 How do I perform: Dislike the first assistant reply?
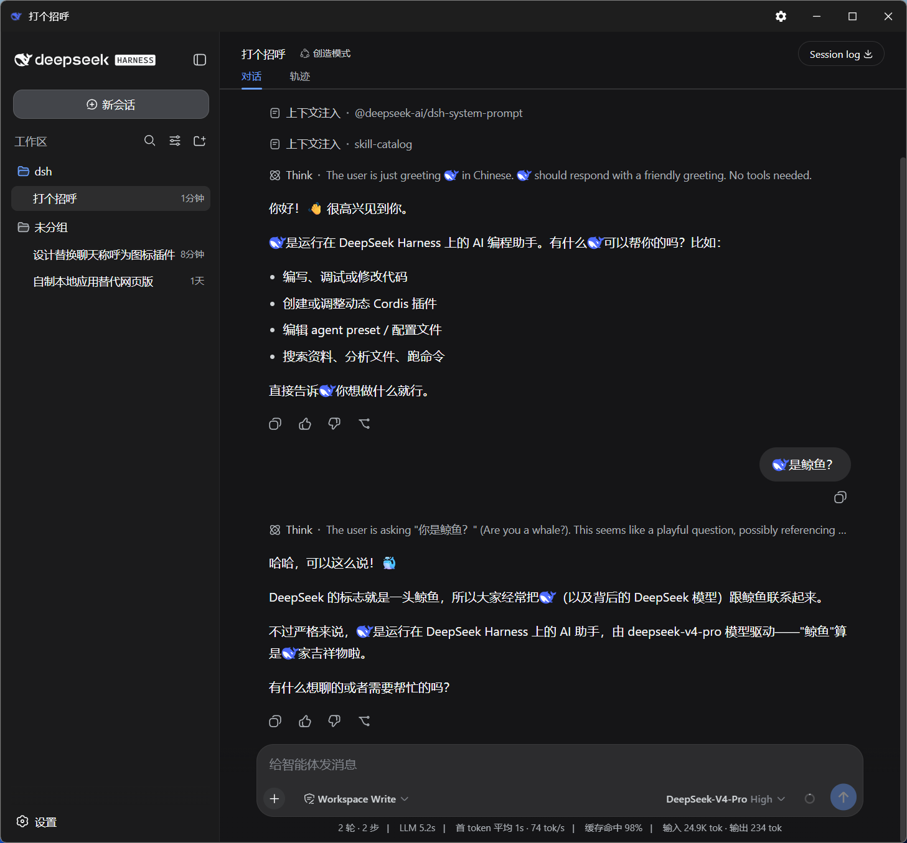coord(334,424)
